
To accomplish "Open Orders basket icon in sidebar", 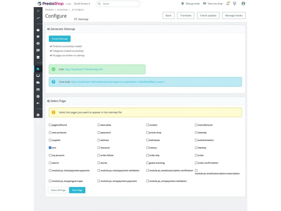I will (x=38, y=30).
